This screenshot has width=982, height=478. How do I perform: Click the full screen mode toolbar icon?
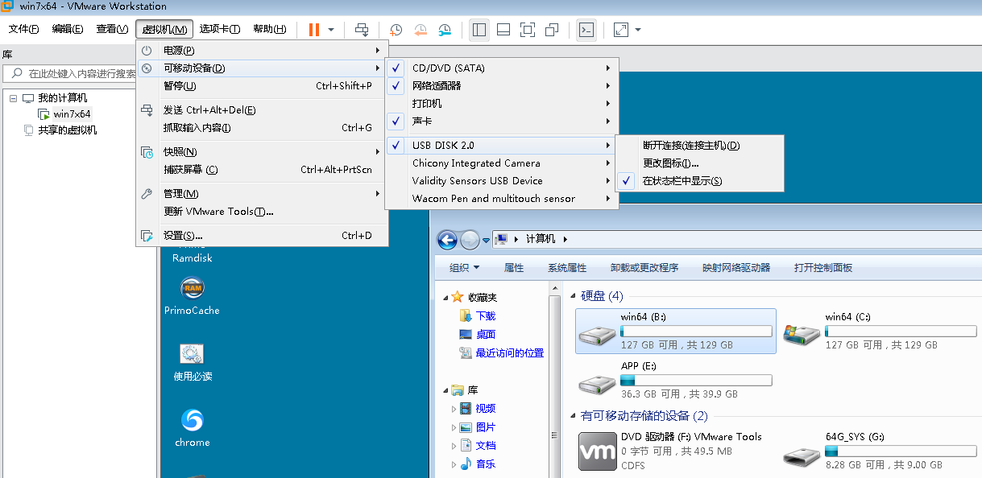tap(528, 30)
